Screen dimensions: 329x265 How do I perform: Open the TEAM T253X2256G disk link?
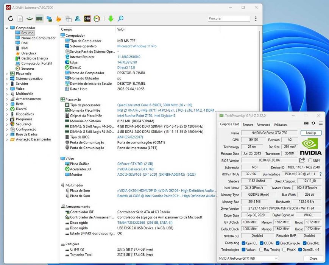point(145,223)
